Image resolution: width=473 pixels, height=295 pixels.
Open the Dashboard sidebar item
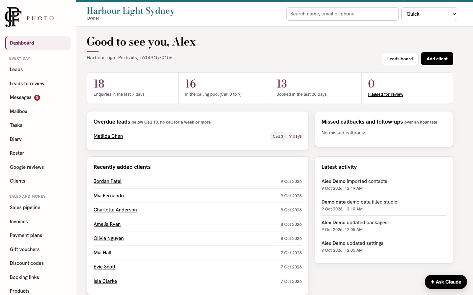38,43
